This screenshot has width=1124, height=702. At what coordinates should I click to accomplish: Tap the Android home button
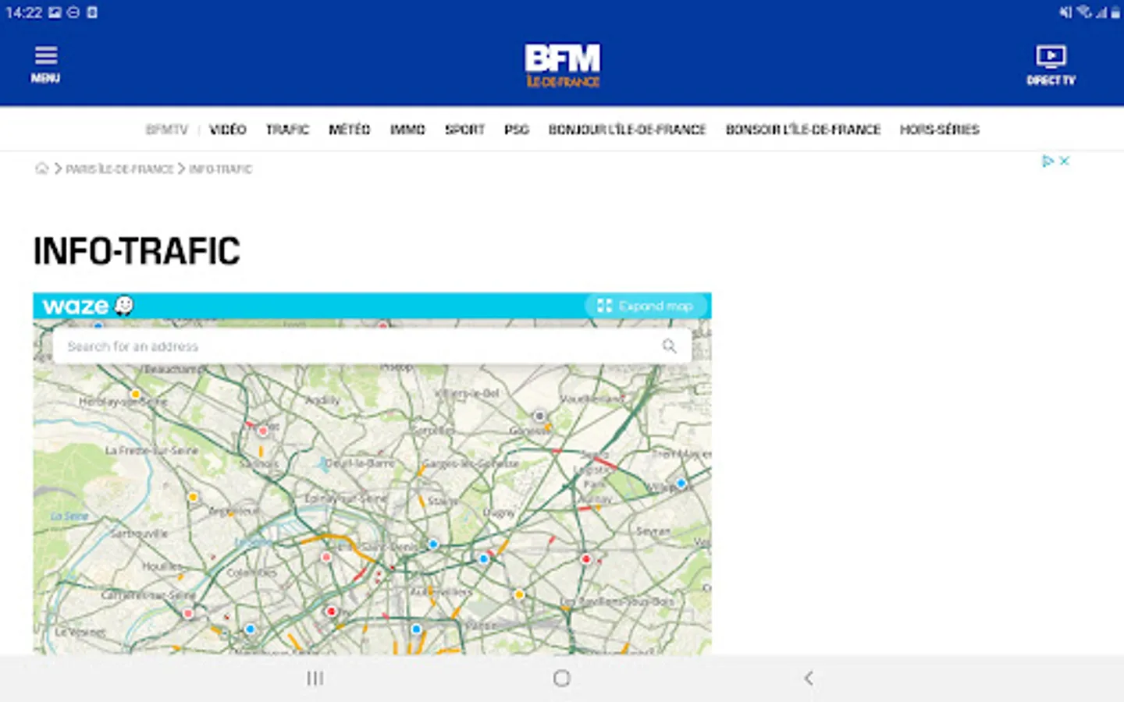(x=561, y=679)
